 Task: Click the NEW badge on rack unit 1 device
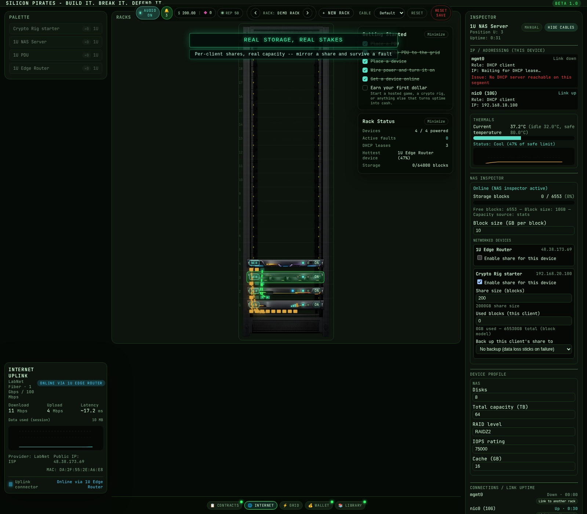[254, 305]
